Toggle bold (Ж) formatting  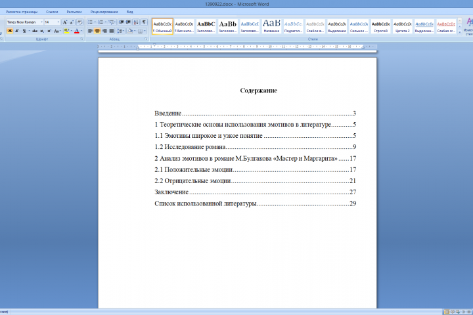tap(10, 31)
